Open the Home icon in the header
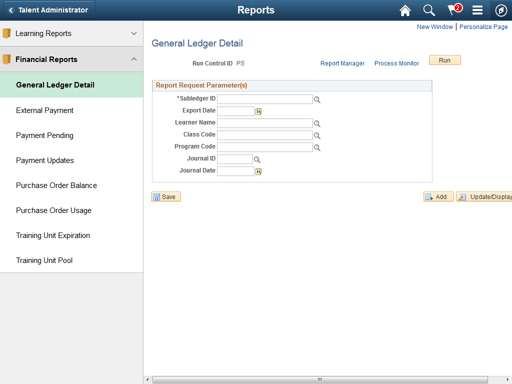 click(x=405, y=10)
